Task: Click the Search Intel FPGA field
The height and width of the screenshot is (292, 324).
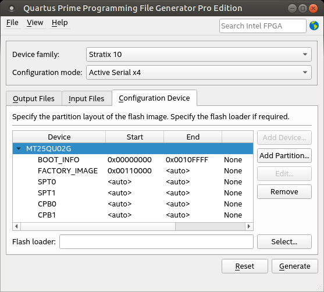Action: [262, 26]
